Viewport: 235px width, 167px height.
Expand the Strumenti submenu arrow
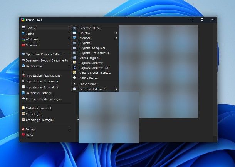70,45
